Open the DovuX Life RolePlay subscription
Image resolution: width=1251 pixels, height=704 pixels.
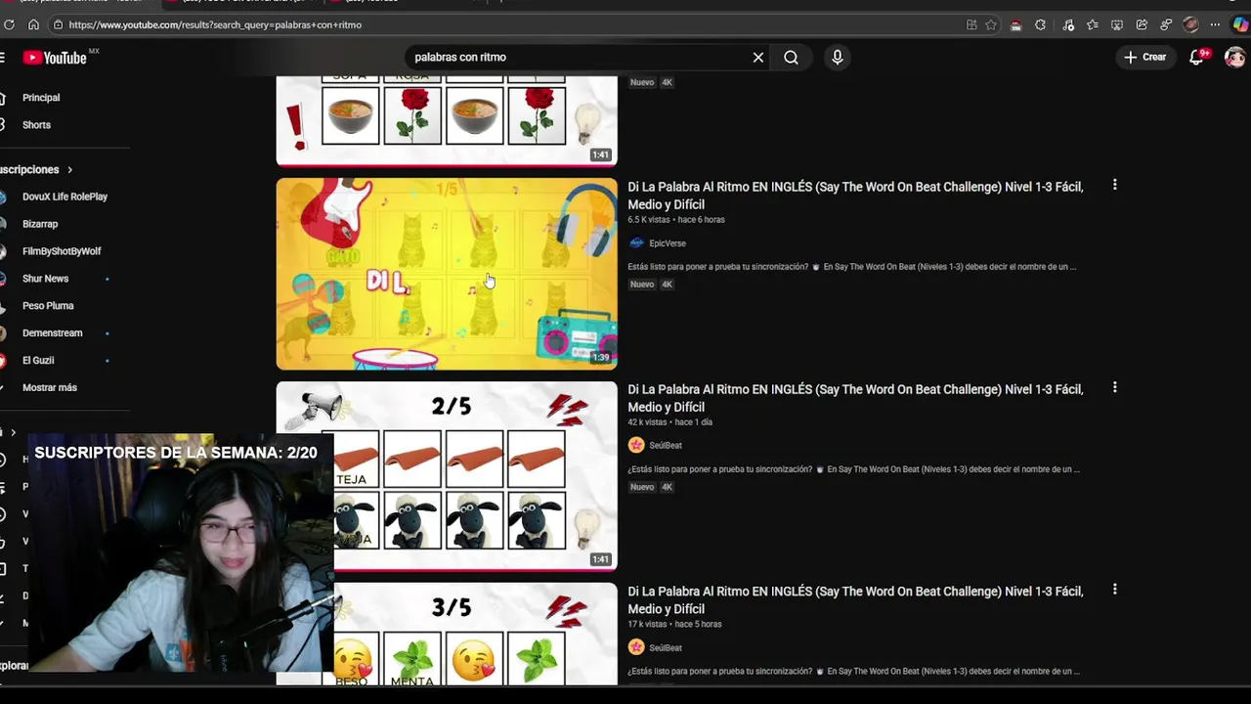65,197
